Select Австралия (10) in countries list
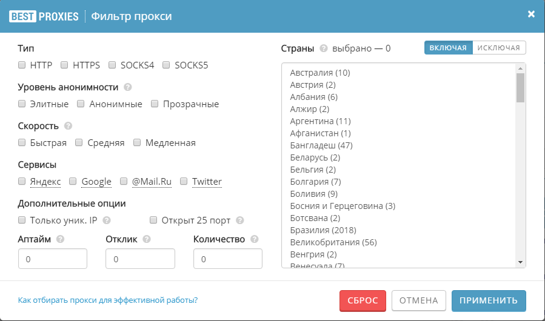 (320, 73)
